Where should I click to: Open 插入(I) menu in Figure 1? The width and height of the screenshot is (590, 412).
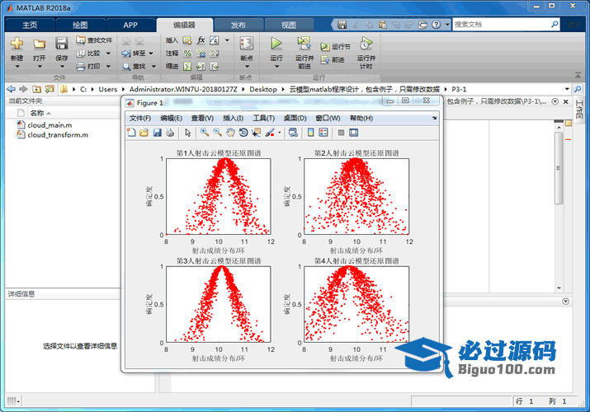click(x=234, y=119)
